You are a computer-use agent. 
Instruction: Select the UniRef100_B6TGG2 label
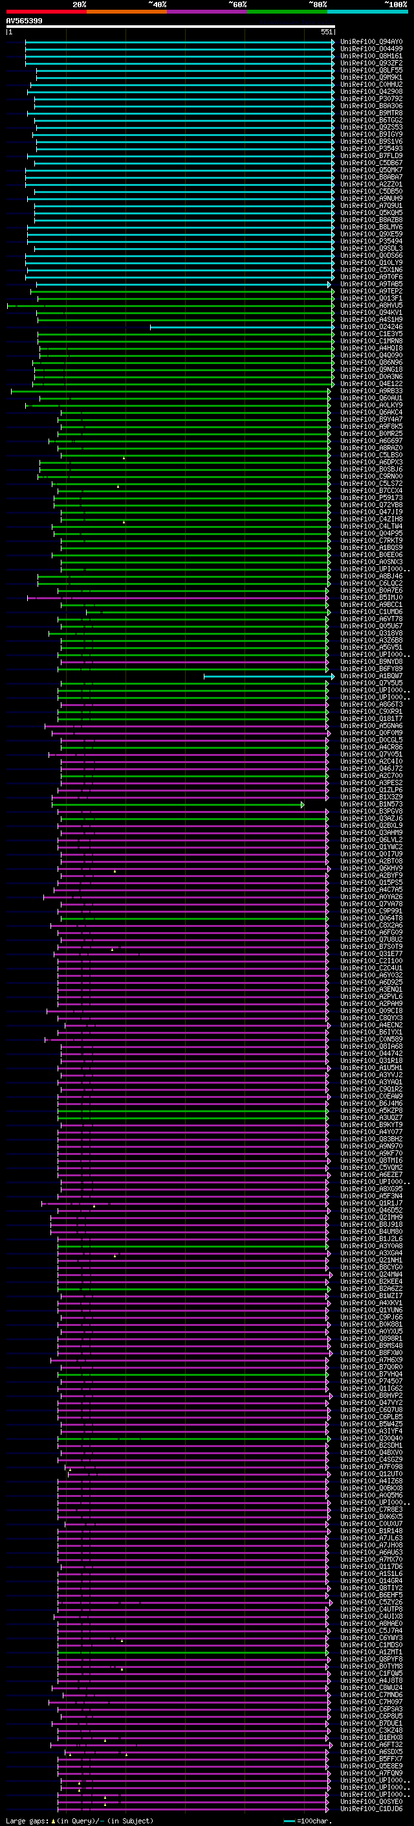point(371,120)
